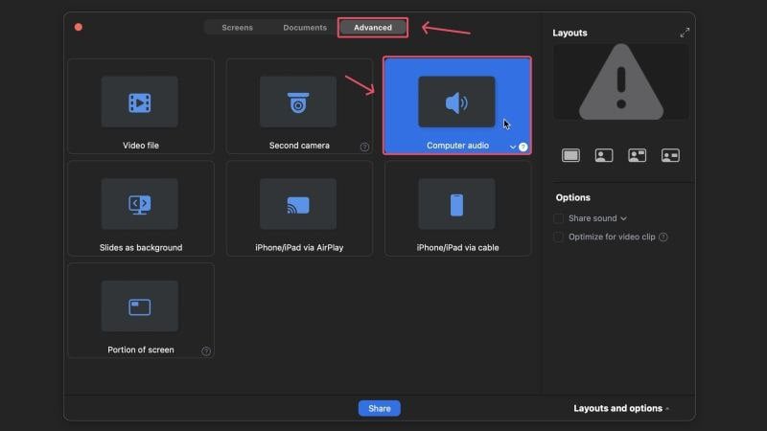The image size is (767, 431).
Task: Click the blue Share button
Action: 379,408
